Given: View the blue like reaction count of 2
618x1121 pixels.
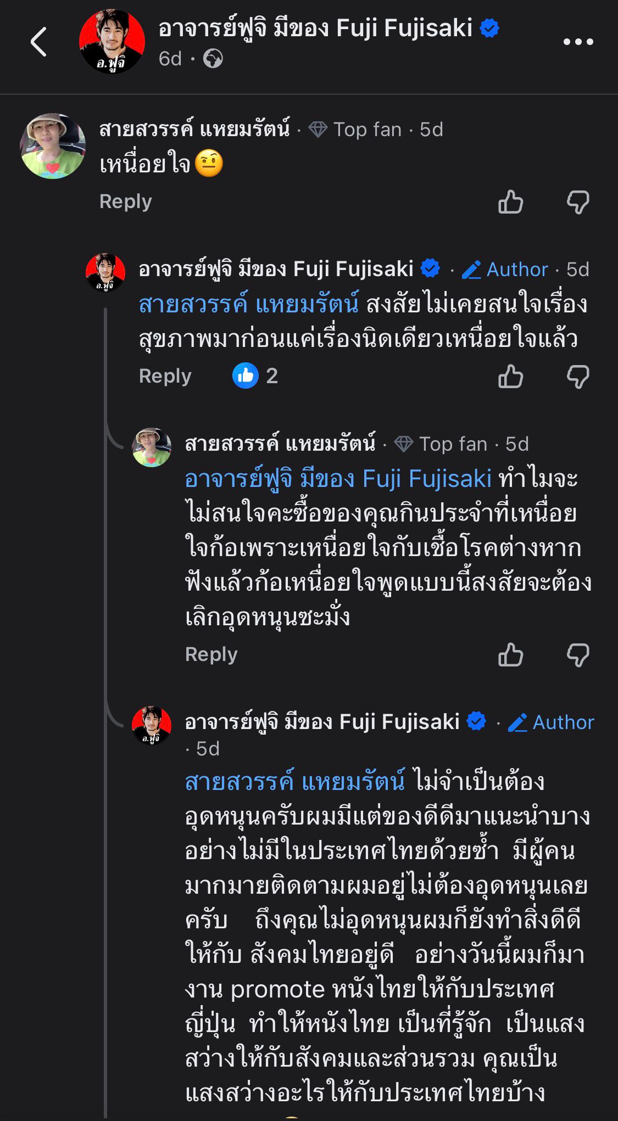Looking at the screenshot, I should click(x=255, y=376).
